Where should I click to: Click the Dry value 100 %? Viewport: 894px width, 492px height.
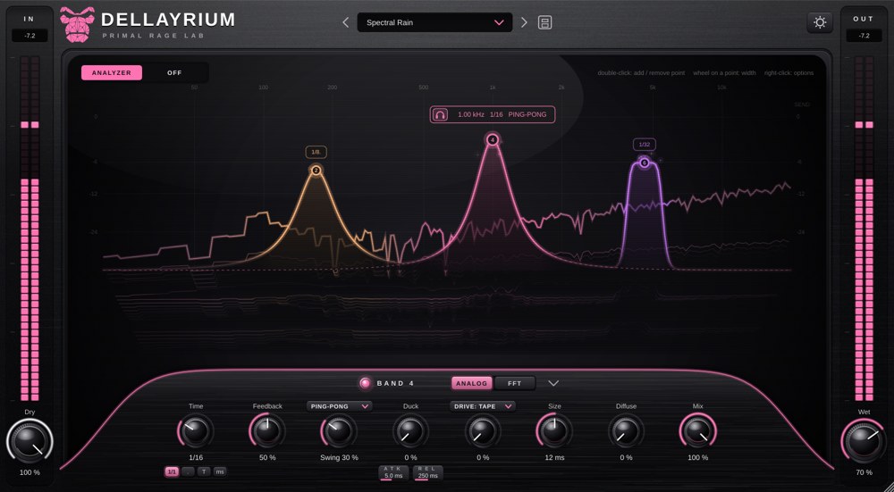click(30, 472)
